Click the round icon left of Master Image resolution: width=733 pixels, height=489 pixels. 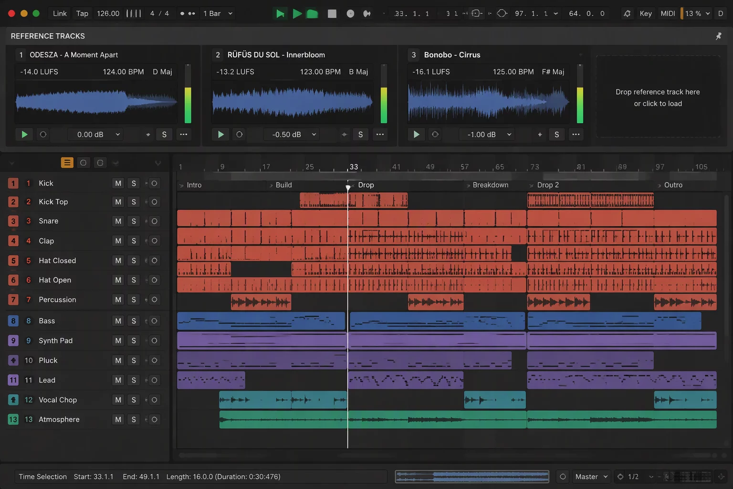point(563,477)
